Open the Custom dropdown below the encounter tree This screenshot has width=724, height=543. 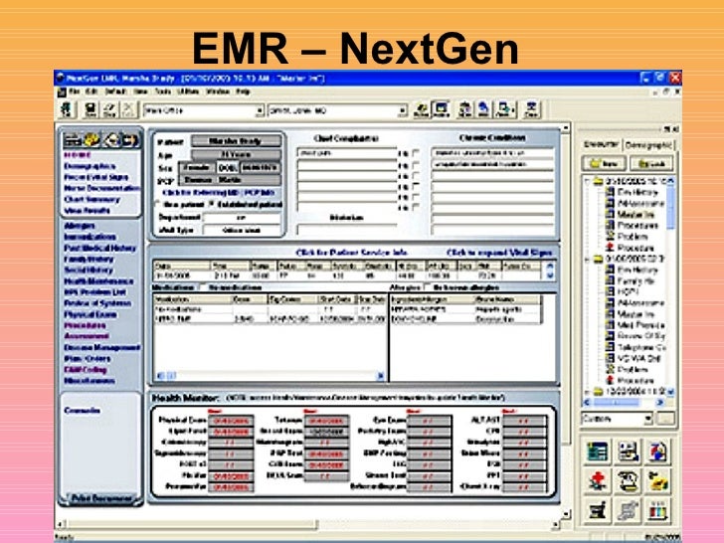coord(648,420)
